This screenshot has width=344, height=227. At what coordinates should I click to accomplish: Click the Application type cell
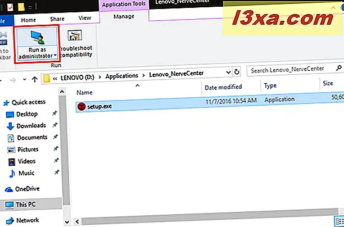click(x=279, y=99)
